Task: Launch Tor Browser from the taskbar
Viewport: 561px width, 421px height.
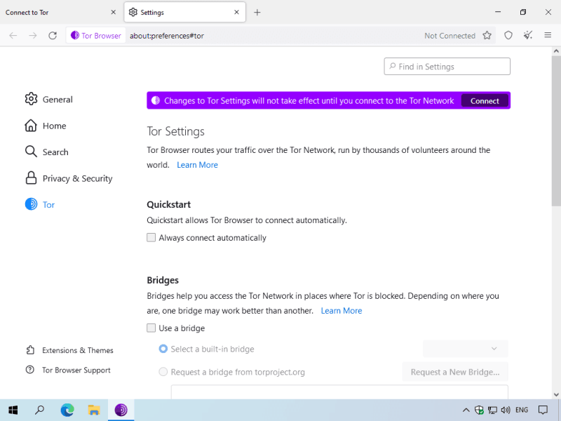Action: [x=121, y=410]
